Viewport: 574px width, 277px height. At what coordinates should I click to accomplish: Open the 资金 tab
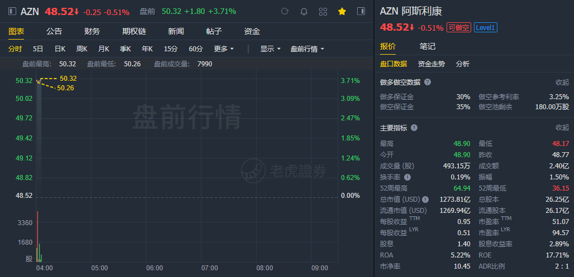click(252, 31)
